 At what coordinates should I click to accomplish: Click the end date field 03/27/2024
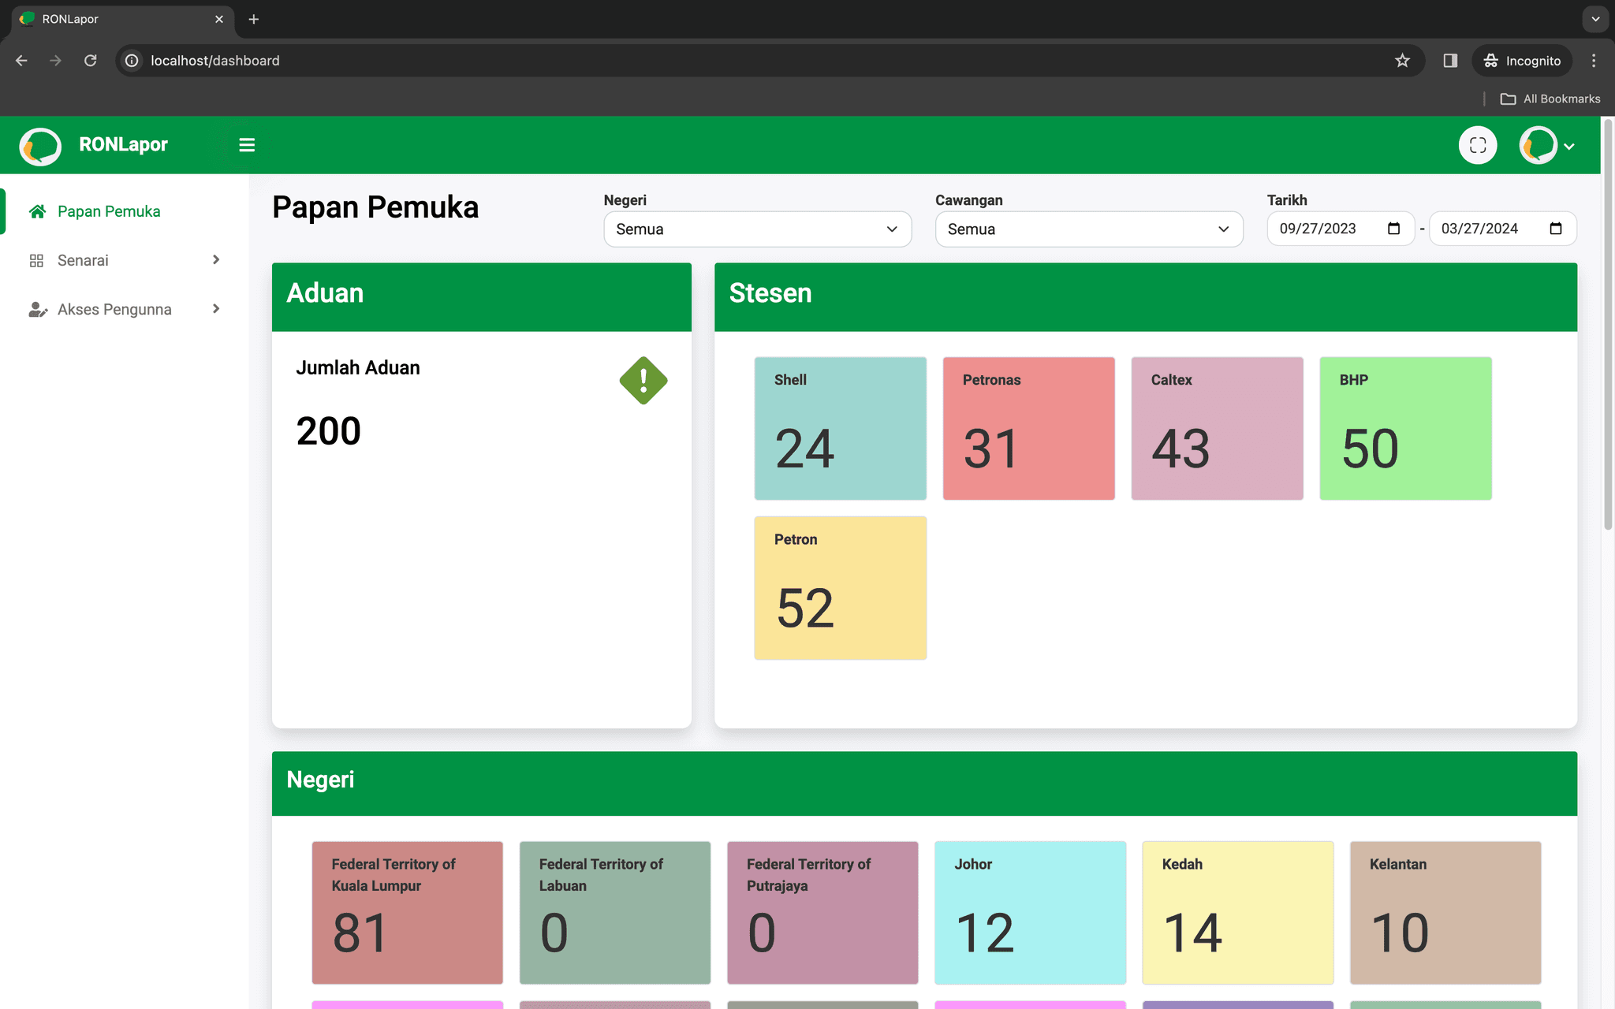1502,229
